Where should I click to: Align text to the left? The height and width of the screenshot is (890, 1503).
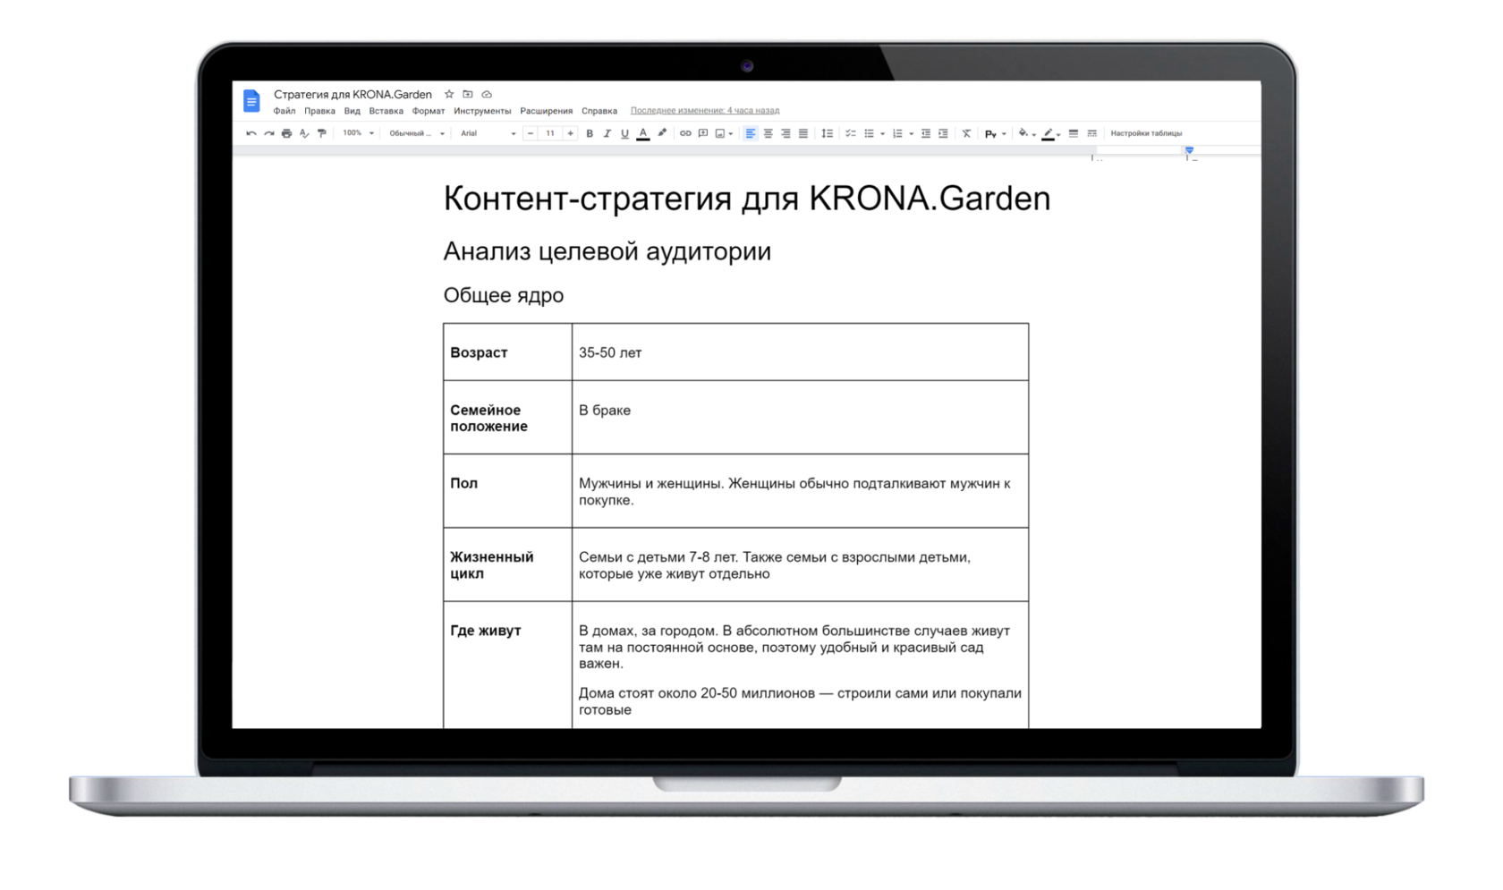coord(751,133)
